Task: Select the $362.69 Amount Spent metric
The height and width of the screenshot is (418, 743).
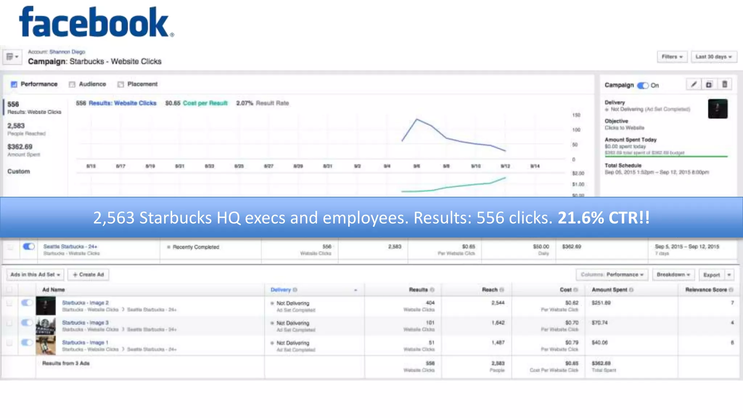Action: (x=24, y=150)
